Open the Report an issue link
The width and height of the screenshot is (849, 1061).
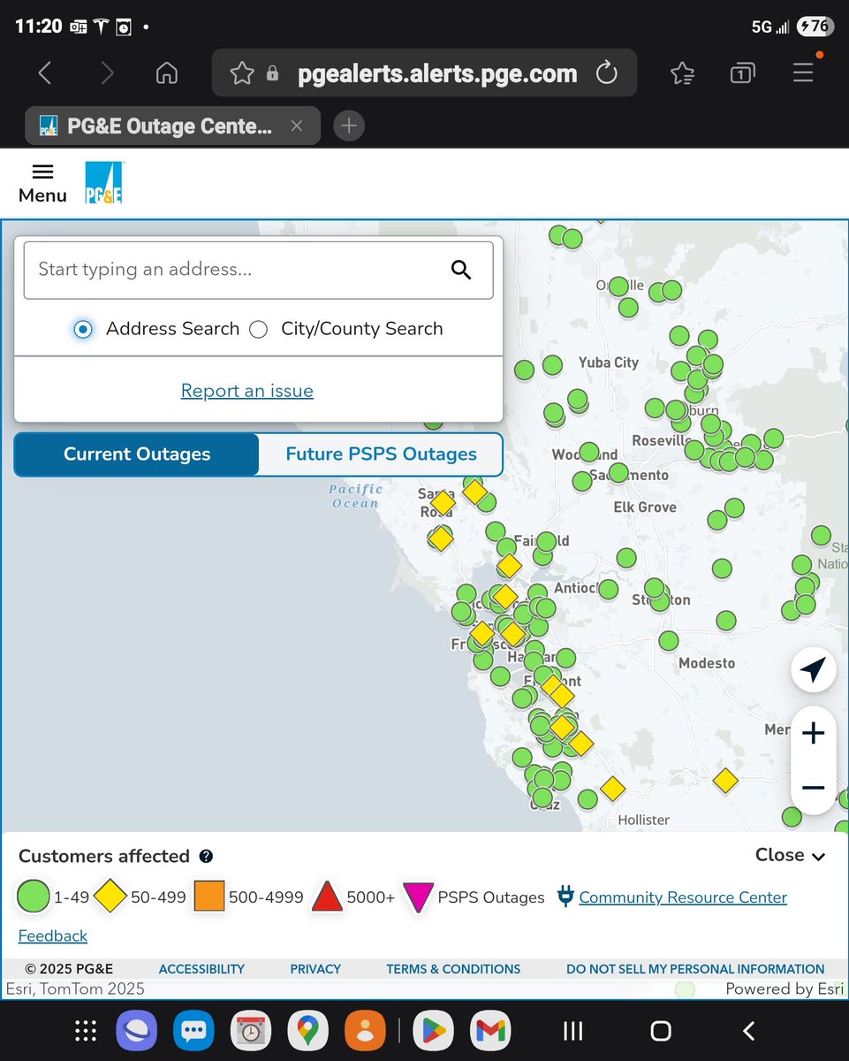(247, 391)
